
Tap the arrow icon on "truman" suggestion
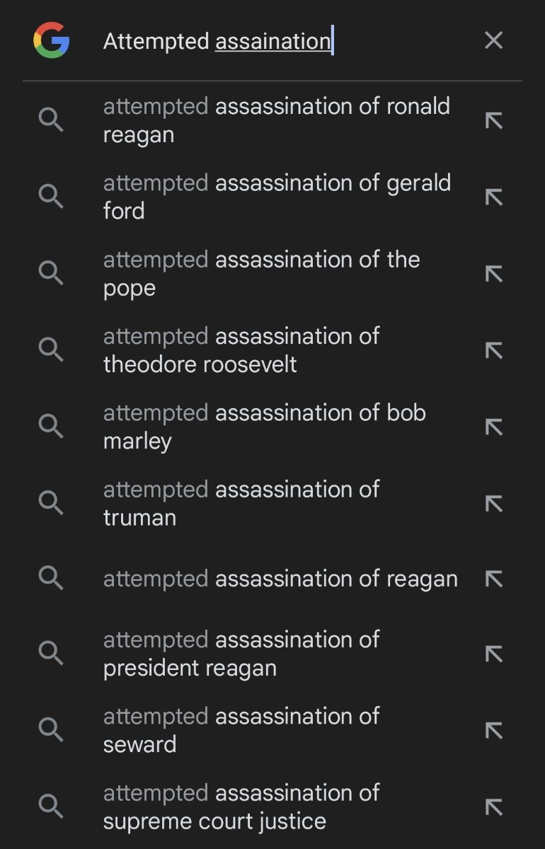(493, 503)
